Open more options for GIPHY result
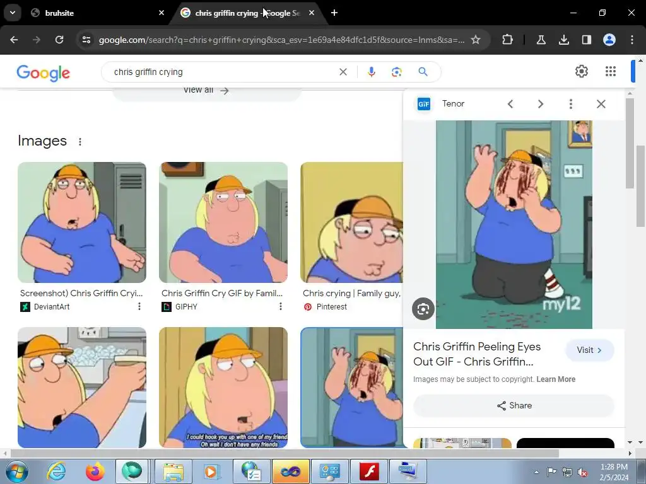 (281, 306)
